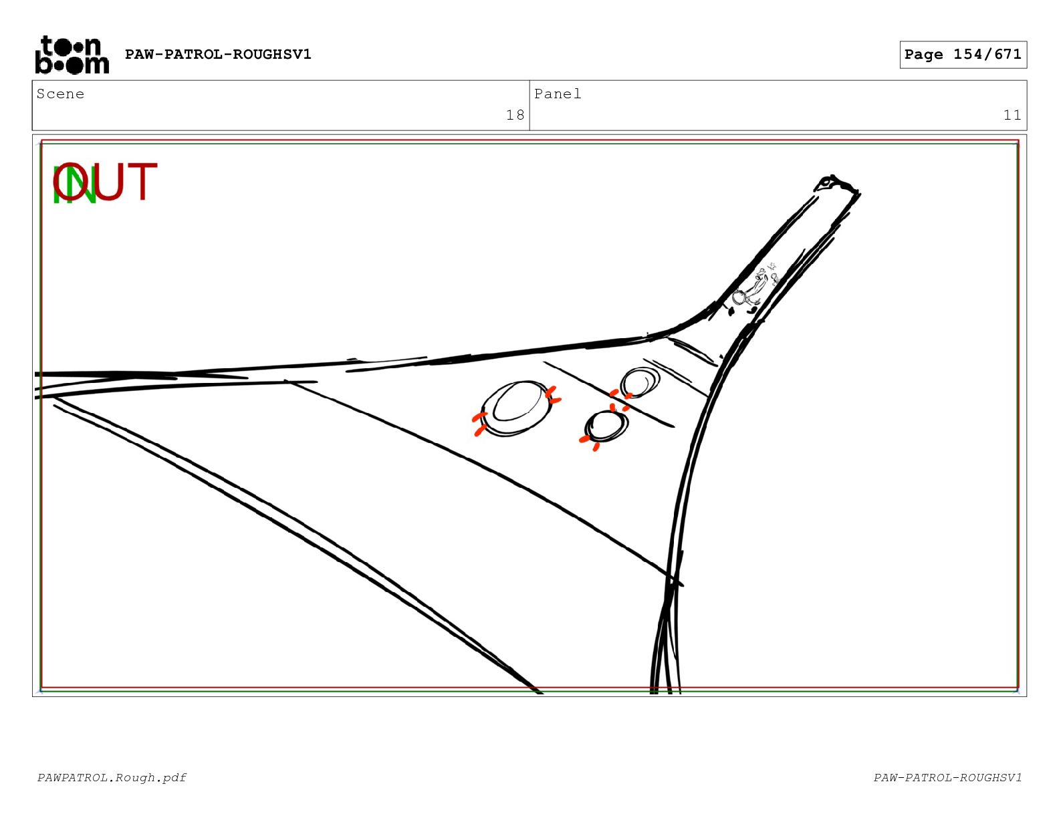This screenshot has height=818, width=1059.
Task: Select the PAW-PATROL-ROUGHSV1 header title
Action: tap(218, 54)
